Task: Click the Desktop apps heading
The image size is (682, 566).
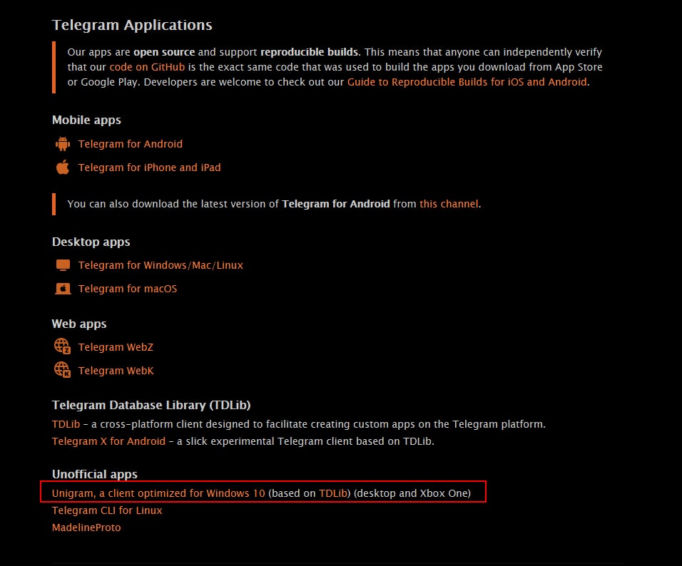Action: 91,242
